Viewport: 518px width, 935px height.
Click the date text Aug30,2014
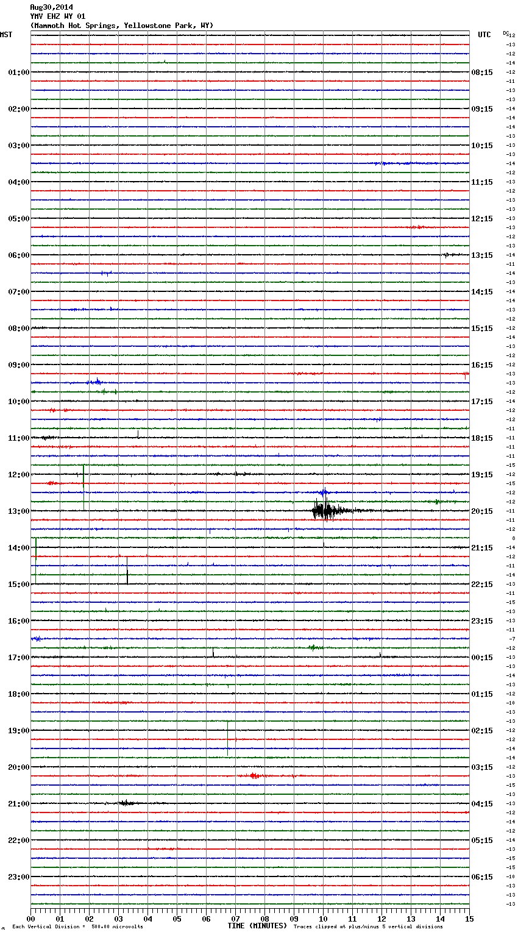[51, 7]
